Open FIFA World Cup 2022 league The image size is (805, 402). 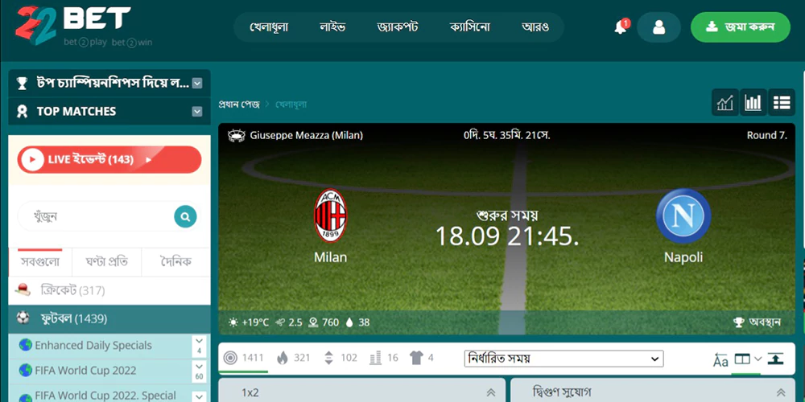coord(85,370)
